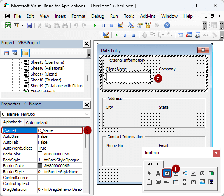Choose the ListBox control in Toolbox

[x=185, y=173]
